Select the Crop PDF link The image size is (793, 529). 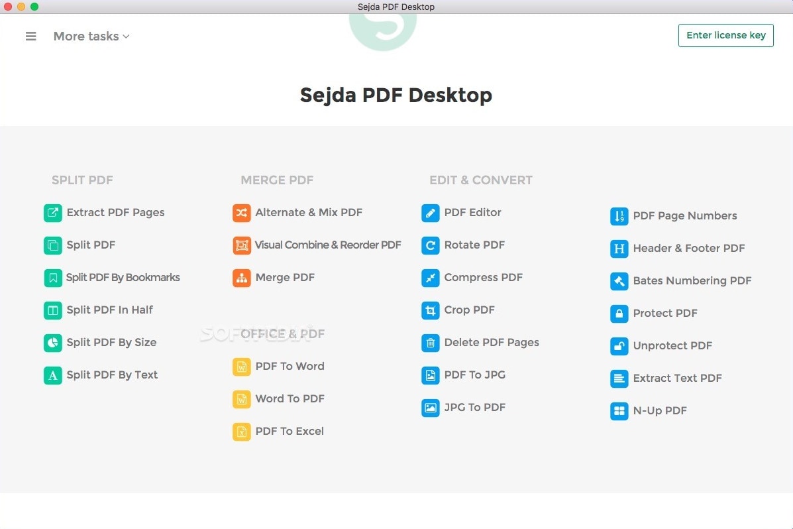469,310
